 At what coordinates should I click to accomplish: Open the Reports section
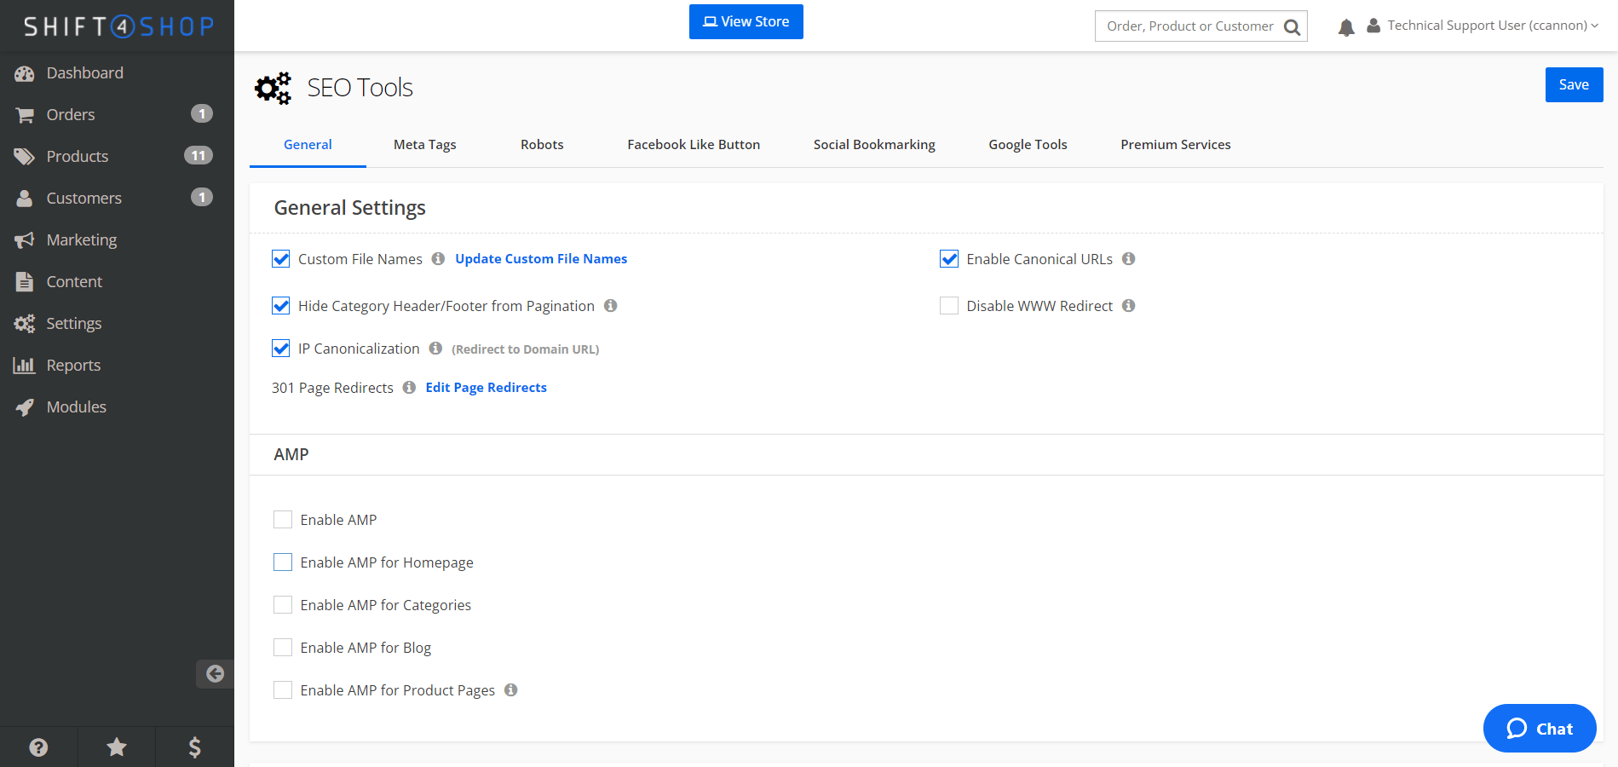[73, 365]
